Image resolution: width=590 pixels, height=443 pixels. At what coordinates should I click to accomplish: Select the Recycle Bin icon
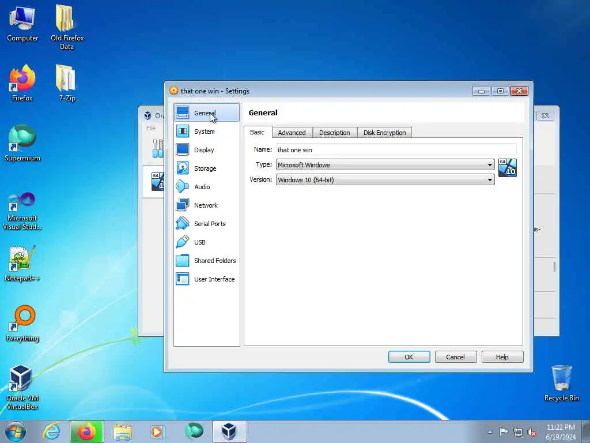pos(561,383)
